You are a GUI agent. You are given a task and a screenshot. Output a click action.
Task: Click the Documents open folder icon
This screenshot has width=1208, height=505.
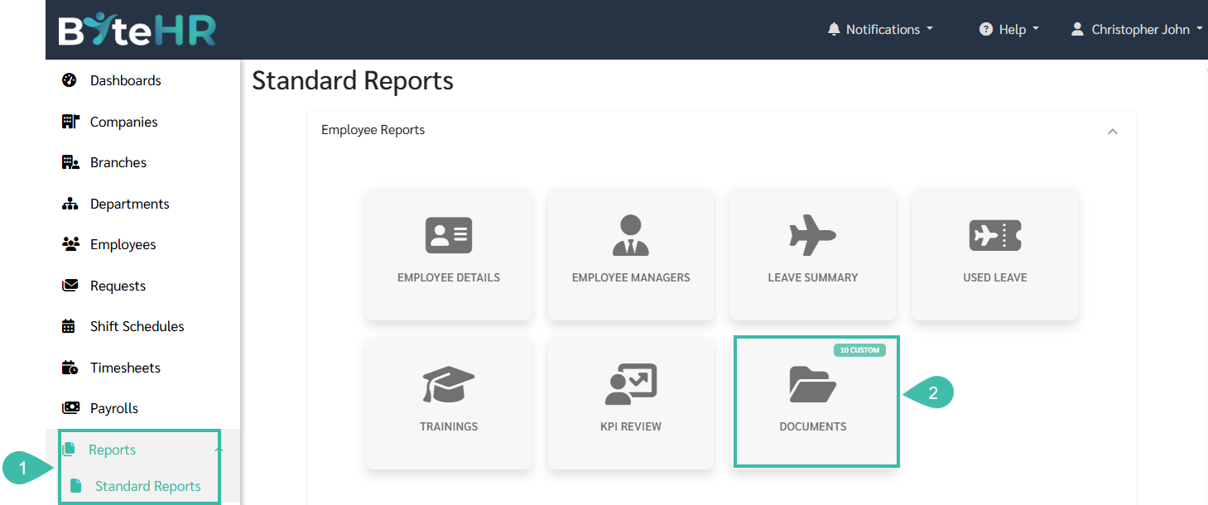(x=813, y=385)
